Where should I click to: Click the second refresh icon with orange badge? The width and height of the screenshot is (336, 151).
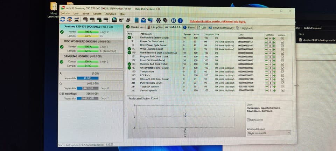click(69, 20)
